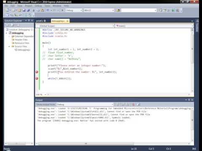The width and height of the screenshot is (202, 151).
Task: Click Show All Files icon in Solution Explorer
Action: point(12,25)
